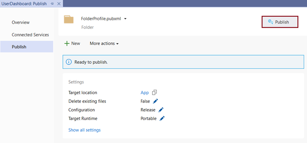Select Publish in the sidebar

pos(27,47)
